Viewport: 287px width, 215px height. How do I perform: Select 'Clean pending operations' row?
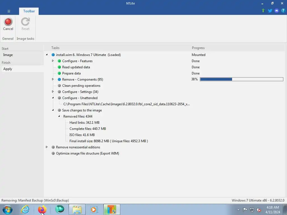81,86
